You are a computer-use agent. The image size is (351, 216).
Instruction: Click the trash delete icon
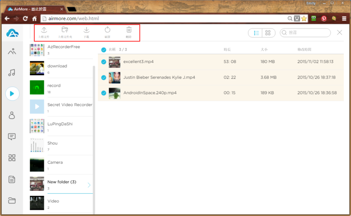(129, 31)
